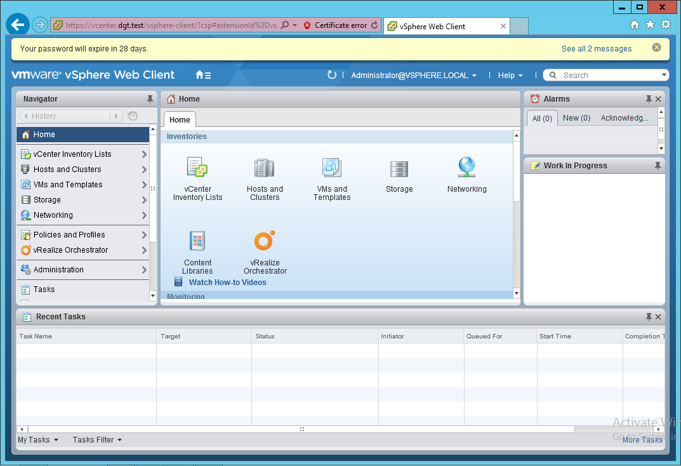Click the browser back arrow
The image size is (681, 466).
coord(18,25)
